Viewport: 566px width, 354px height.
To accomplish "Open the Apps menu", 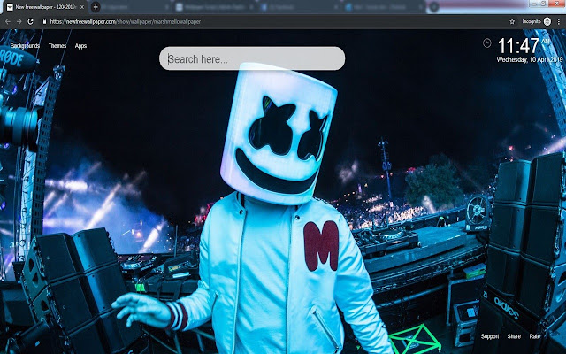I will (x=80, y=46).
